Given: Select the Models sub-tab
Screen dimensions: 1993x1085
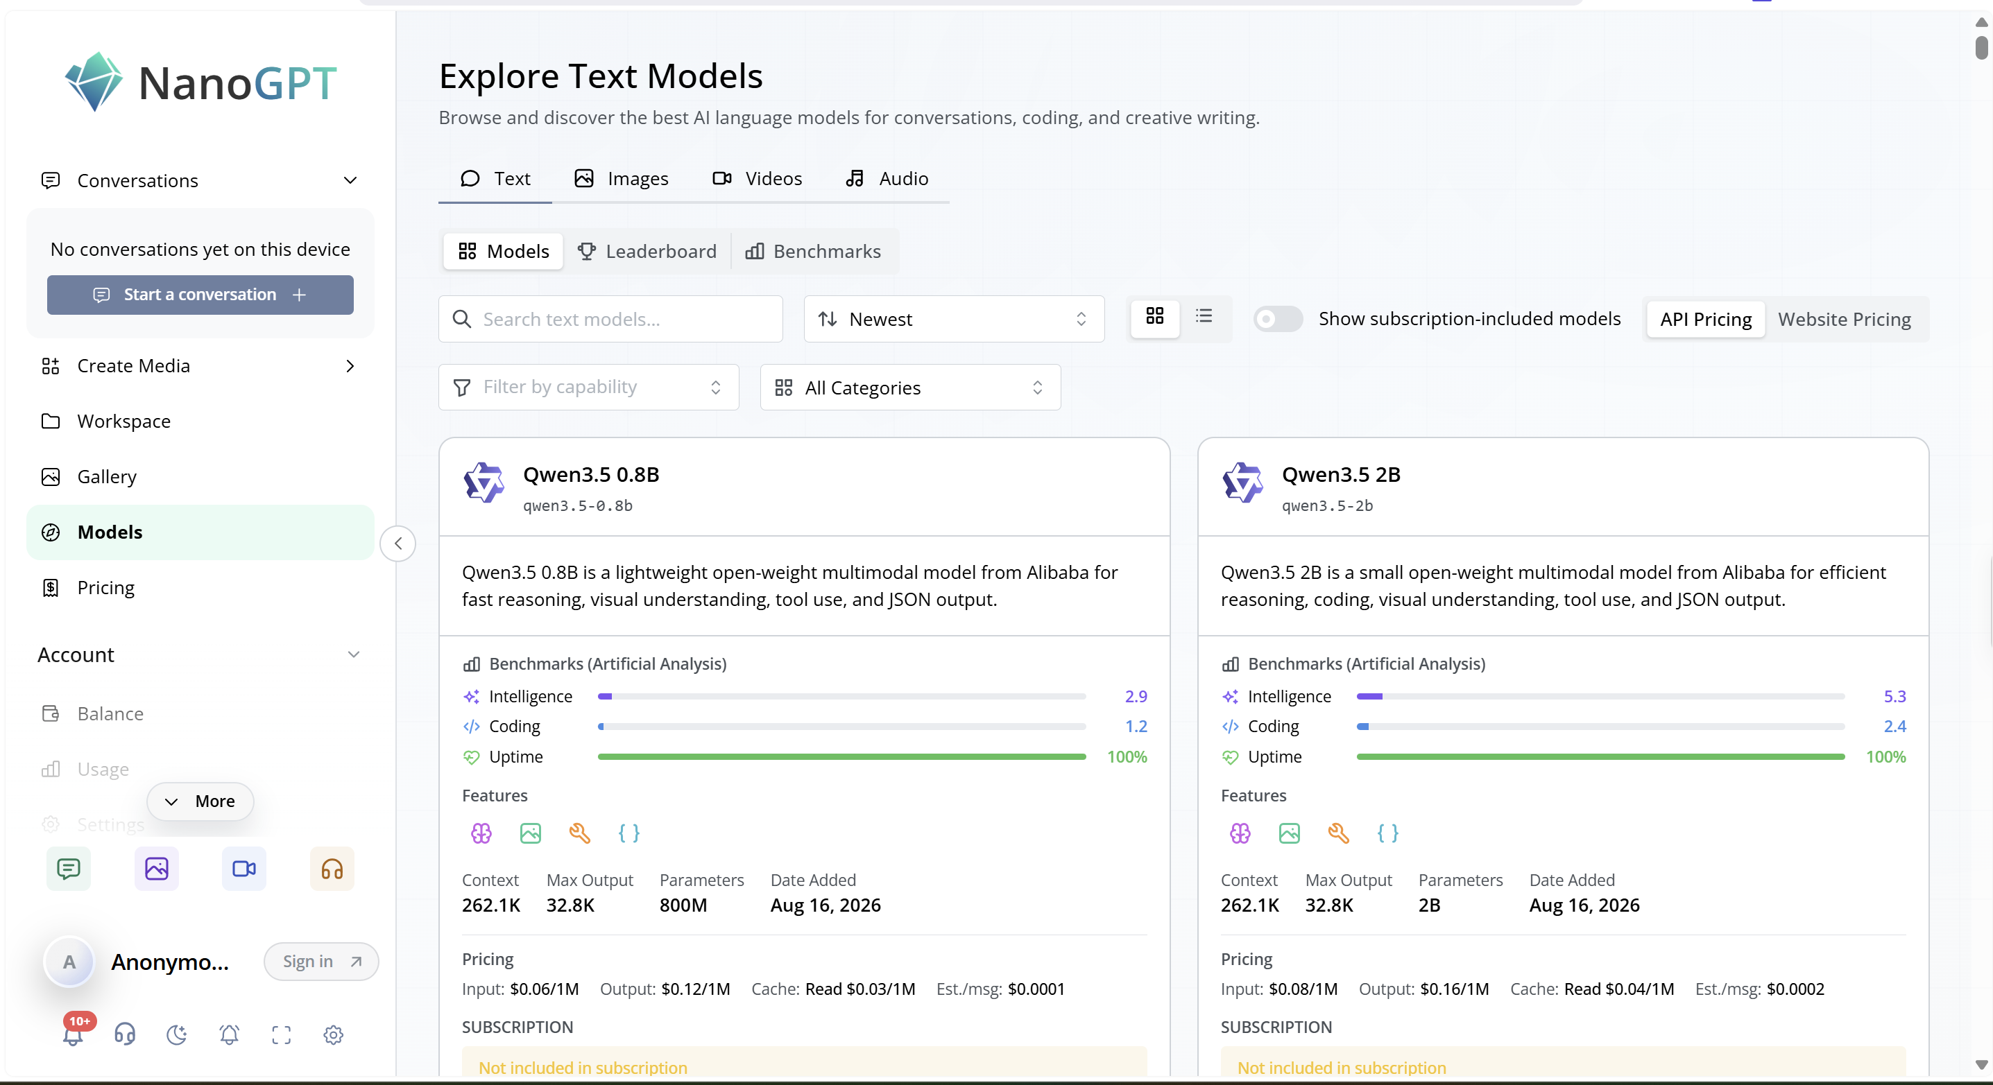Looking at the screenshot, I should 504,252.
